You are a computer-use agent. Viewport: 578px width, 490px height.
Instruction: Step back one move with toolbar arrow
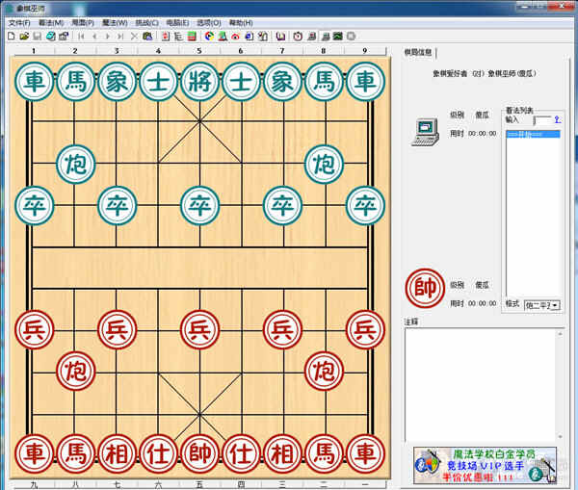(94, 36)
